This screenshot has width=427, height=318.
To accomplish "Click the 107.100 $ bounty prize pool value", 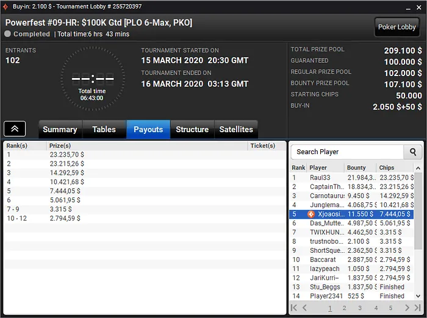I will pyautogui.click(x=403, y=84).
